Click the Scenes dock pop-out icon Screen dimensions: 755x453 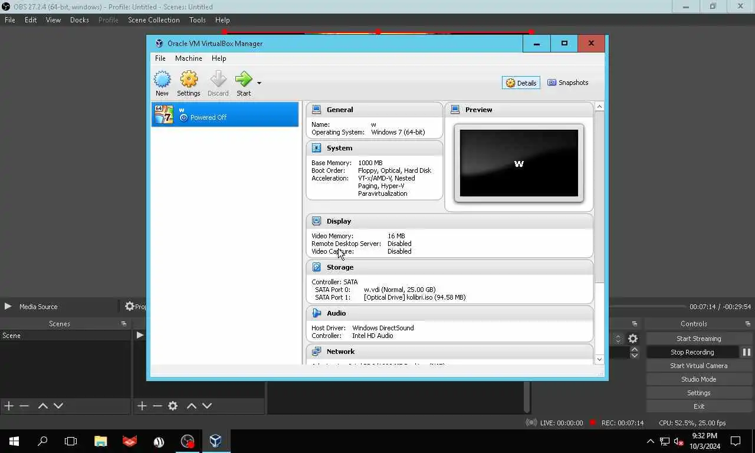(124, 324)
